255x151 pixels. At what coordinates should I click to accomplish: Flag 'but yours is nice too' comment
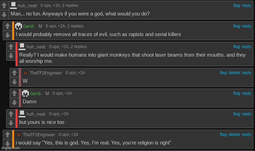coord(236,114)
